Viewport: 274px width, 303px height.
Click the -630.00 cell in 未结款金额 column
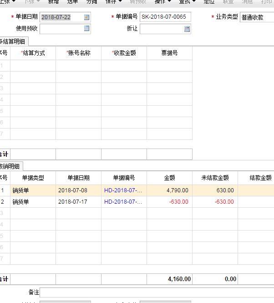(215, 202)
